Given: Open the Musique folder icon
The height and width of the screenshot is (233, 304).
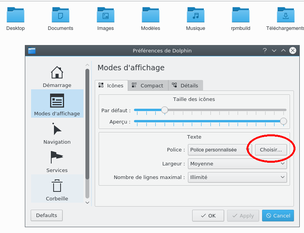Looking at the screenshot, I should [196, 15].
